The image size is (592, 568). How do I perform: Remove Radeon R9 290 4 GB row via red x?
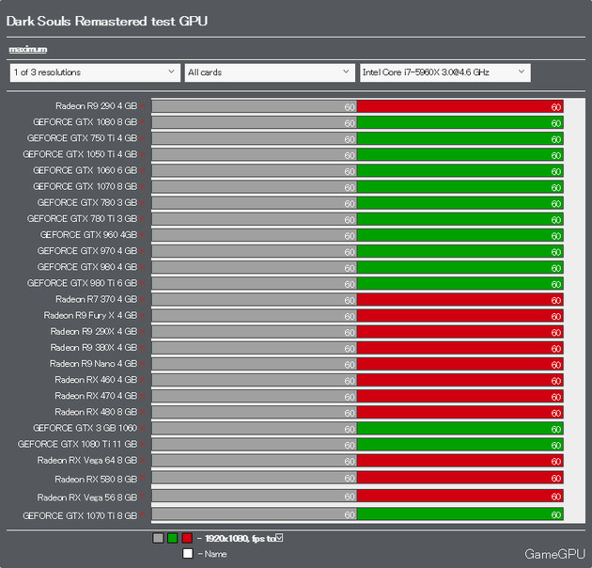click(143, 106)
